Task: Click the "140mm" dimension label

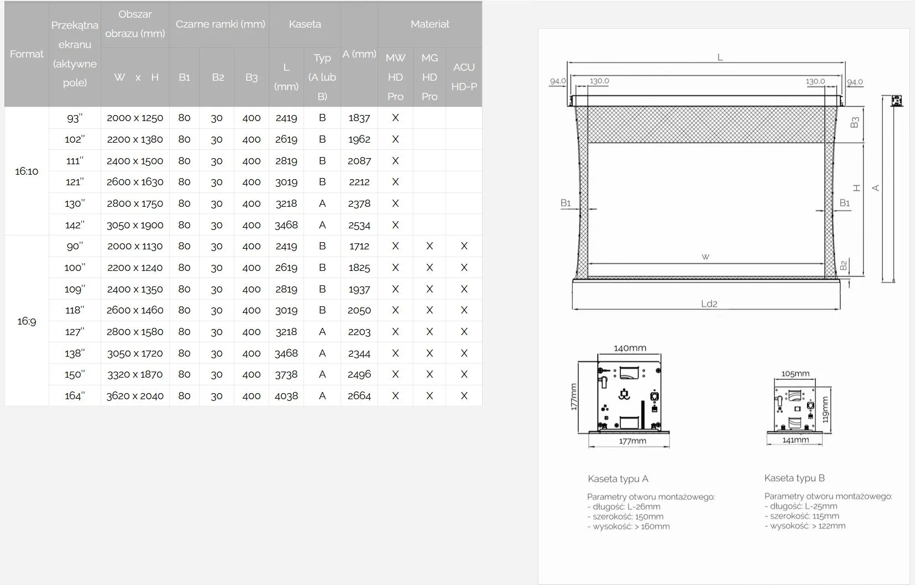Action: (630, 348)
